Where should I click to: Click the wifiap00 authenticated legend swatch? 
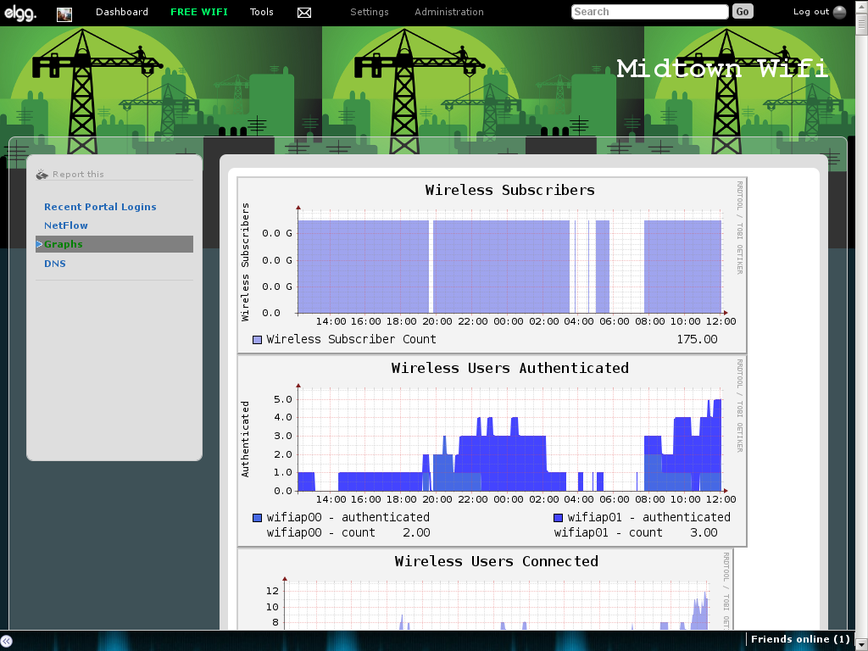257,518
